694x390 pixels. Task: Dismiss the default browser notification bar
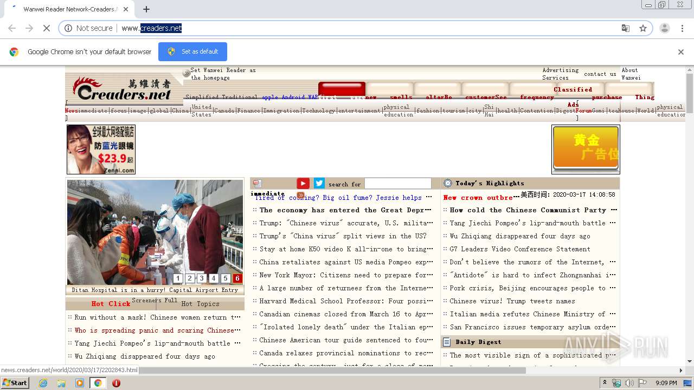tap(681, 52)
